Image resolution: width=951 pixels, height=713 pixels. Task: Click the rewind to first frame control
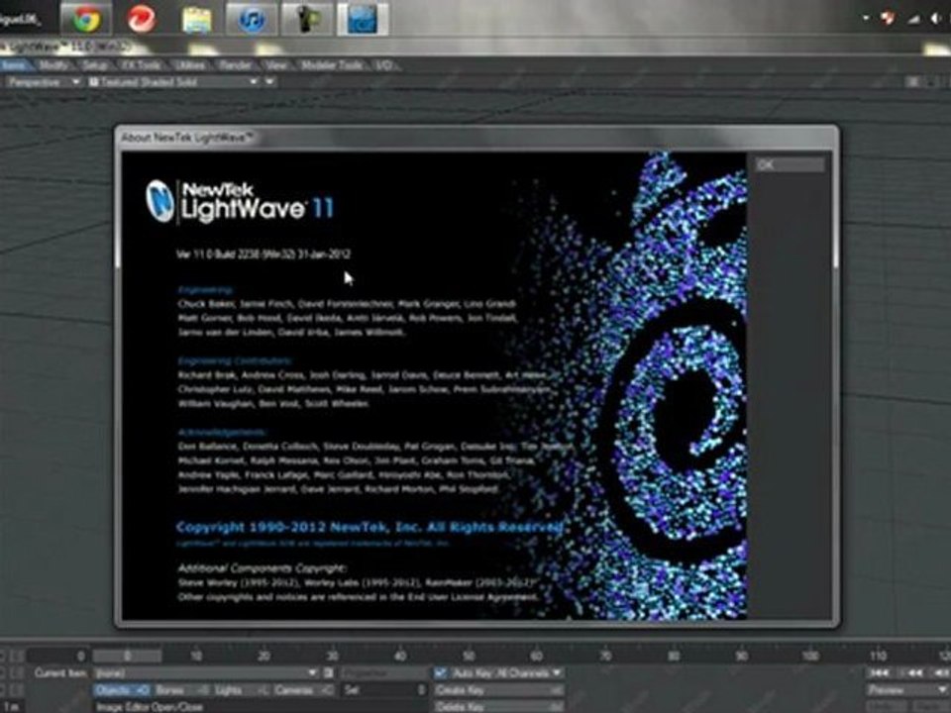[881, 673]
